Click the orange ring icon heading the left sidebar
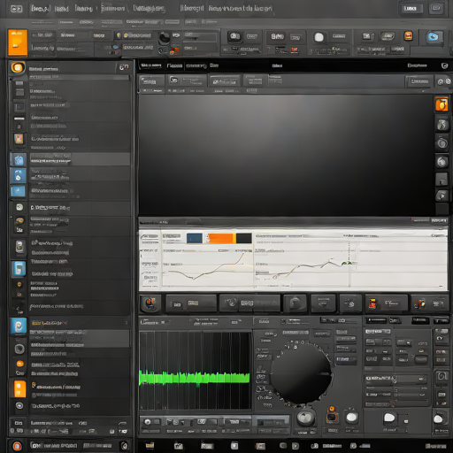Image resolution: width=453 pixels, height=453 pixels. coord(18,68)
